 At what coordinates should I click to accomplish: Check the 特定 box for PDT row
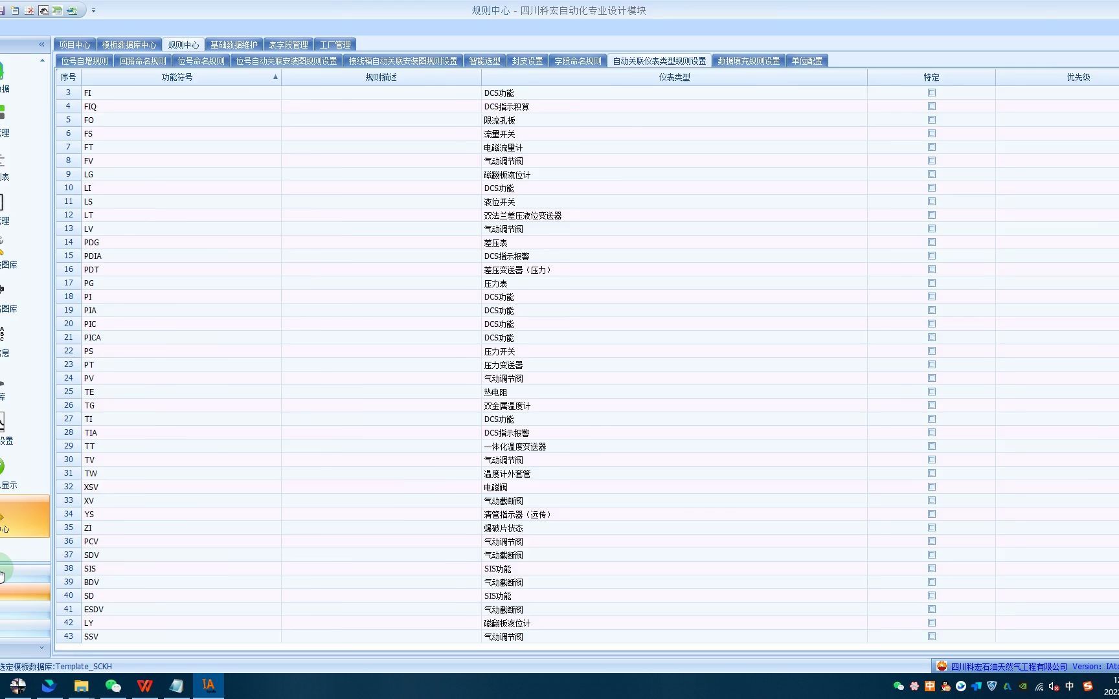(x=932, y=269)
